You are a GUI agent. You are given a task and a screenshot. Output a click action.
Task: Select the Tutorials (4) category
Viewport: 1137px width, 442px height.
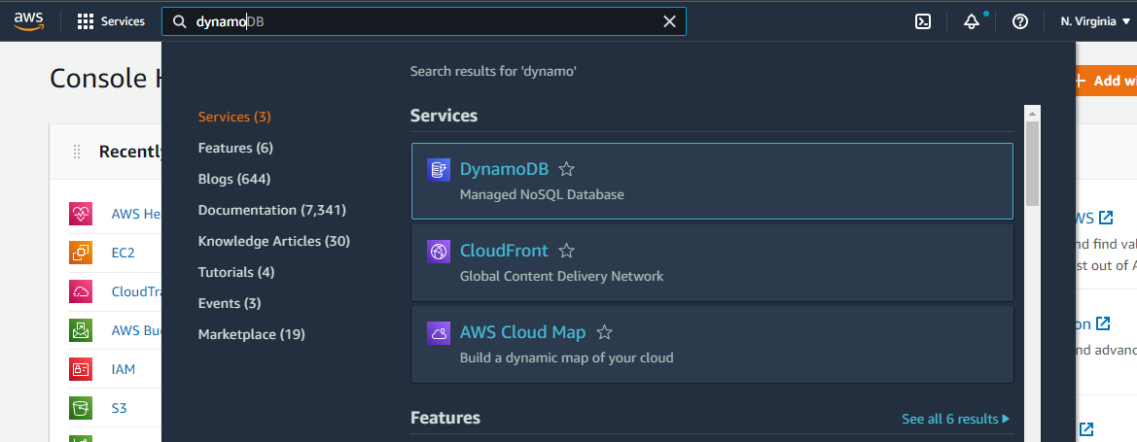tap(235, 272)
